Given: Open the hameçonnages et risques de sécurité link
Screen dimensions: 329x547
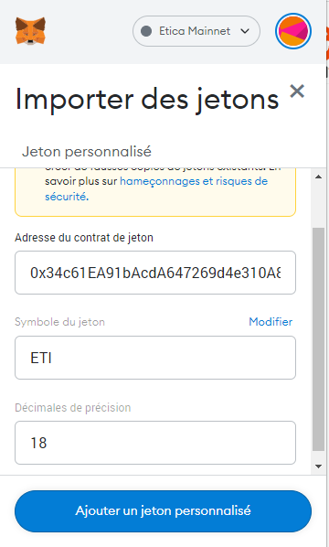Looking at the screenshot, I should (x=156, y=188).
